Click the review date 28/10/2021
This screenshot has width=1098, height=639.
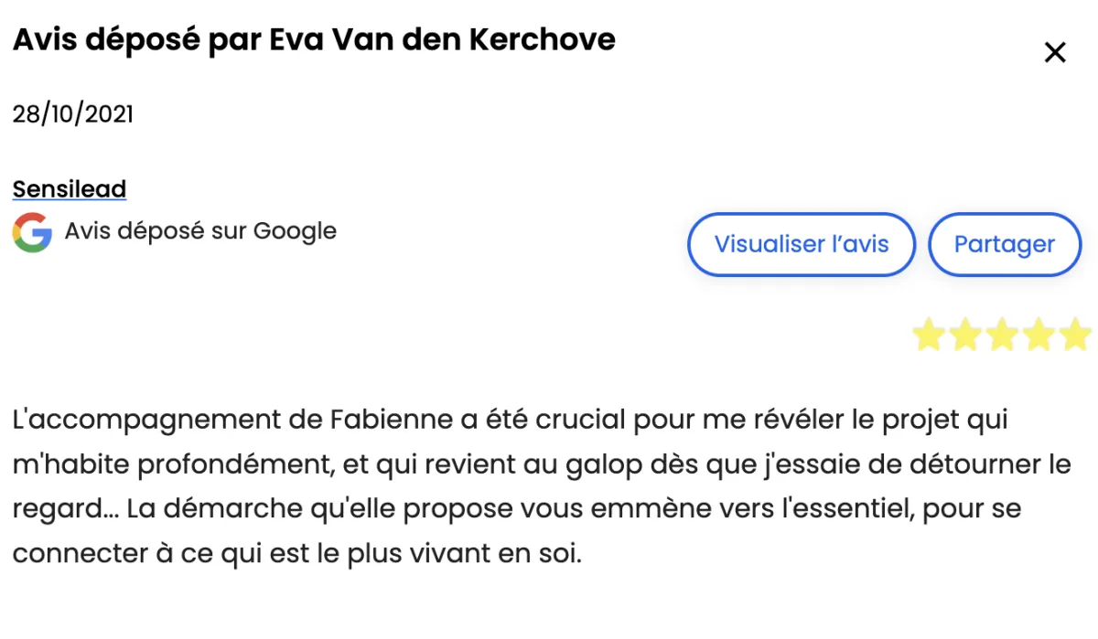(73, 114)
